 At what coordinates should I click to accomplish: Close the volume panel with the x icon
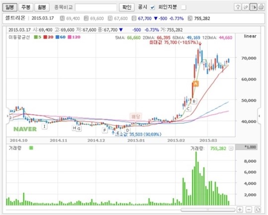231,148
